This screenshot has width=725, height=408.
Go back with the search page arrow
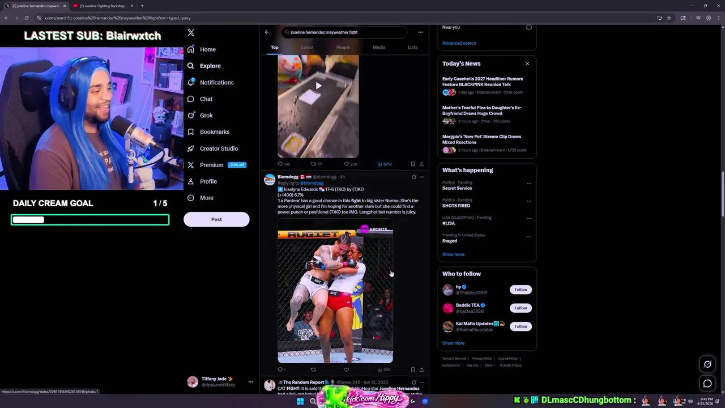267,32
